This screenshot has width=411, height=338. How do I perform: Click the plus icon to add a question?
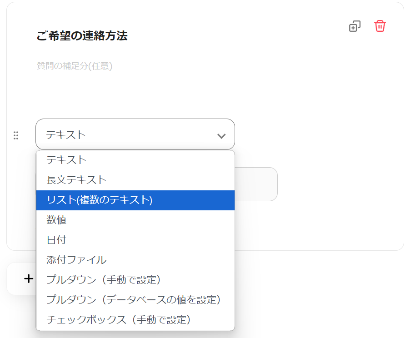tap(29, 278)
